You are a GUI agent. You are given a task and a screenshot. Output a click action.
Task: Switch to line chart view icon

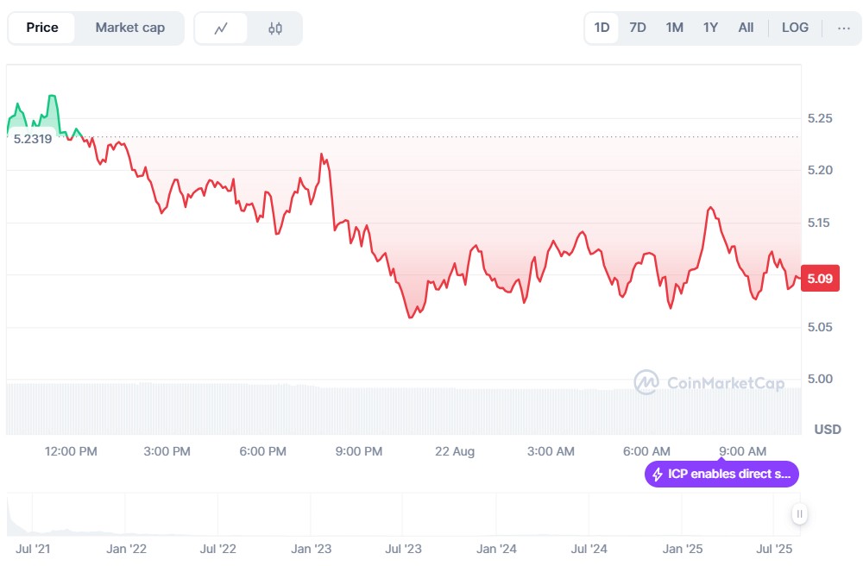[221, 28]
